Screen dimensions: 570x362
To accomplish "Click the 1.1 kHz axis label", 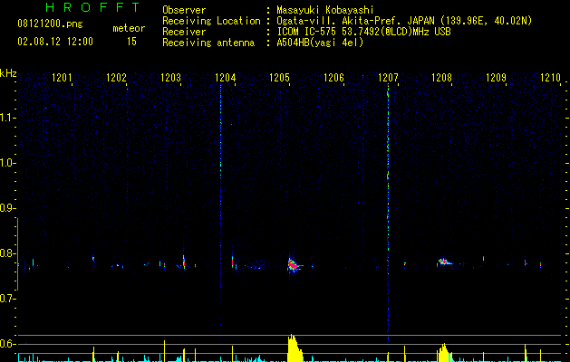I will coord(7,118).
